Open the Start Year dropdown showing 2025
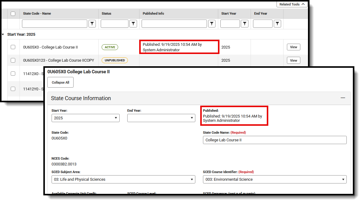This screenshot has height=203, width=362. point(85,118)
